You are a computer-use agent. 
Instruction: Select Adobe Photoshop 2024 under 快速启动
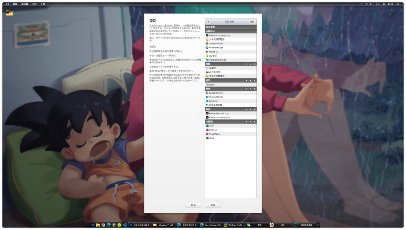point(231,35)
